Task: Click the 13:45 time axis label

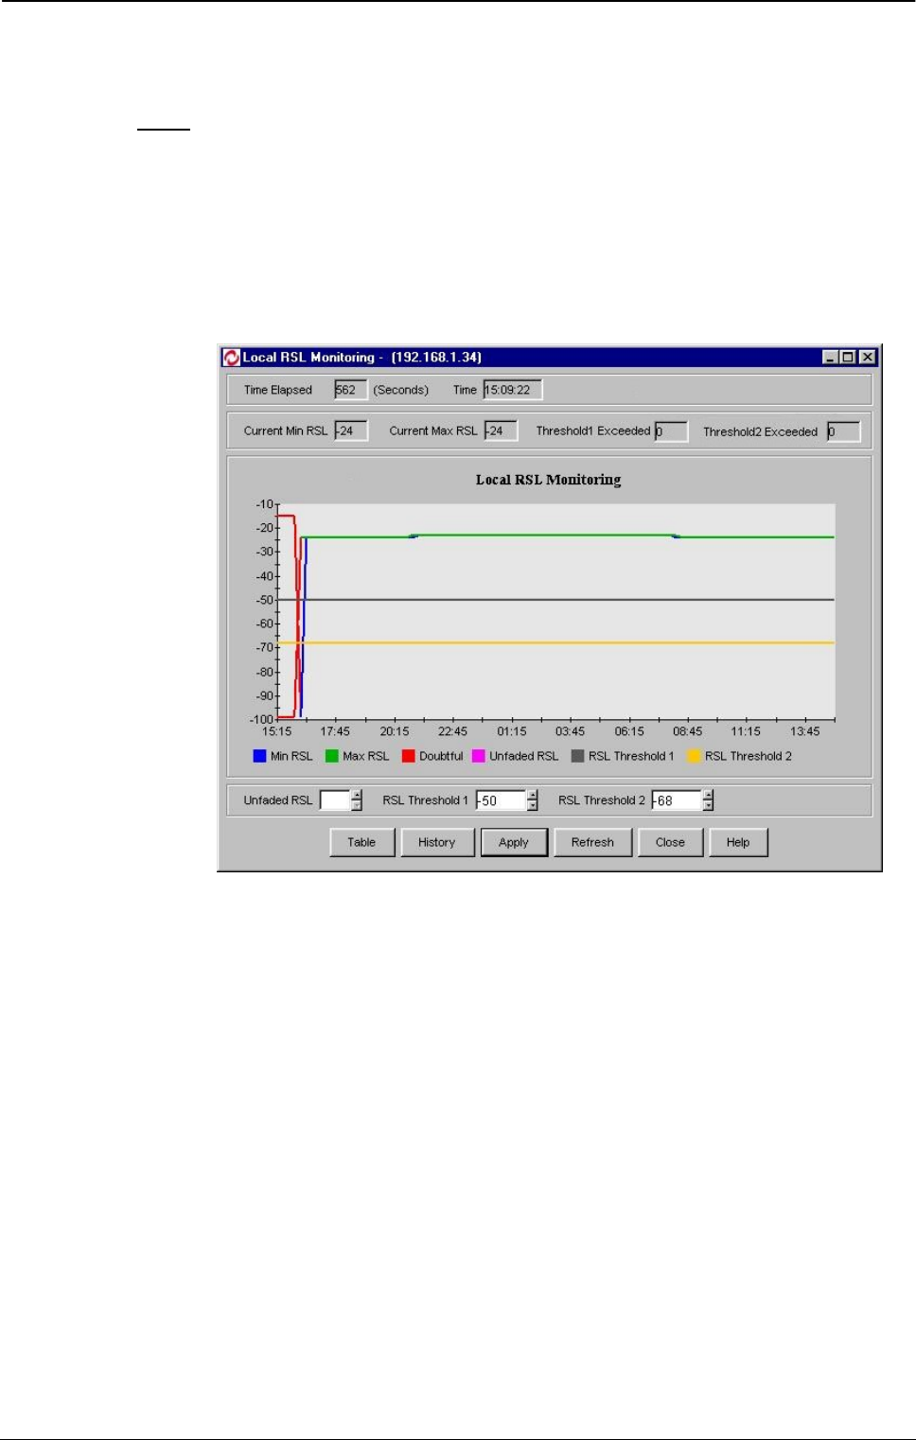Action: pos(805,731)
